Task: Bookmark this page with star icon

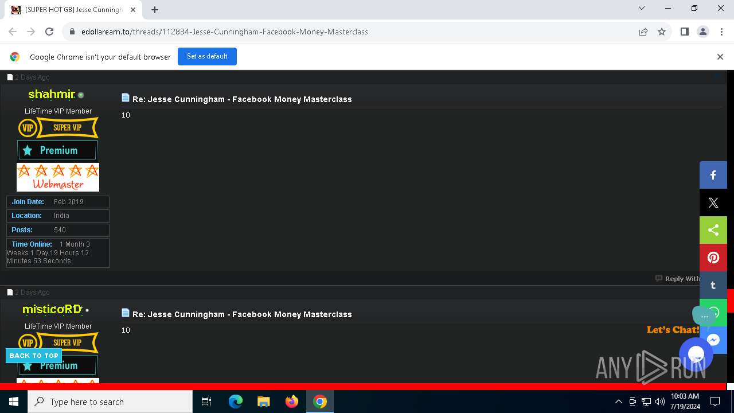Action: point(662,32)
